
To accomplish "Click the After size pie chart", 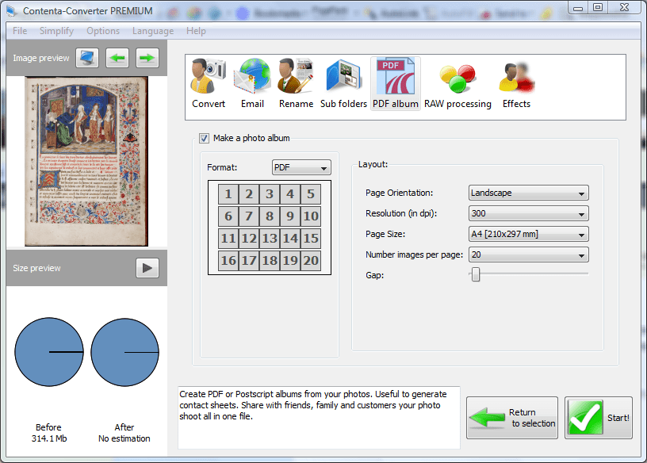I will (x=124, y=352).
